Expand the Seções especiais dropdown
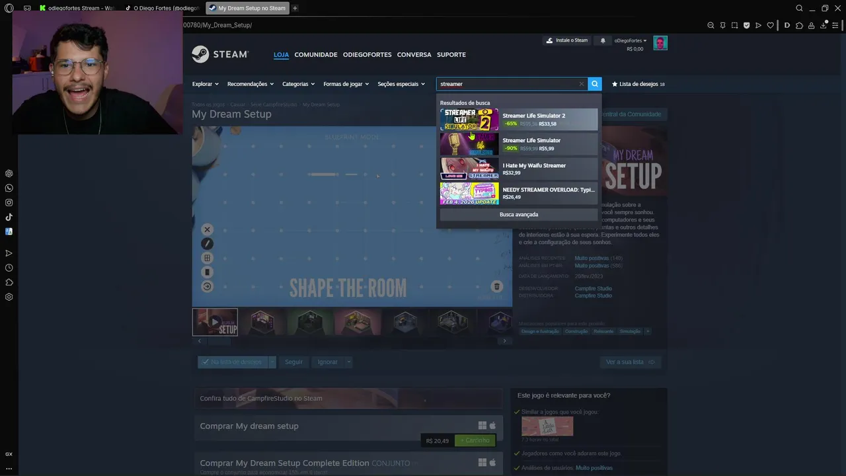 click(401, 84)
